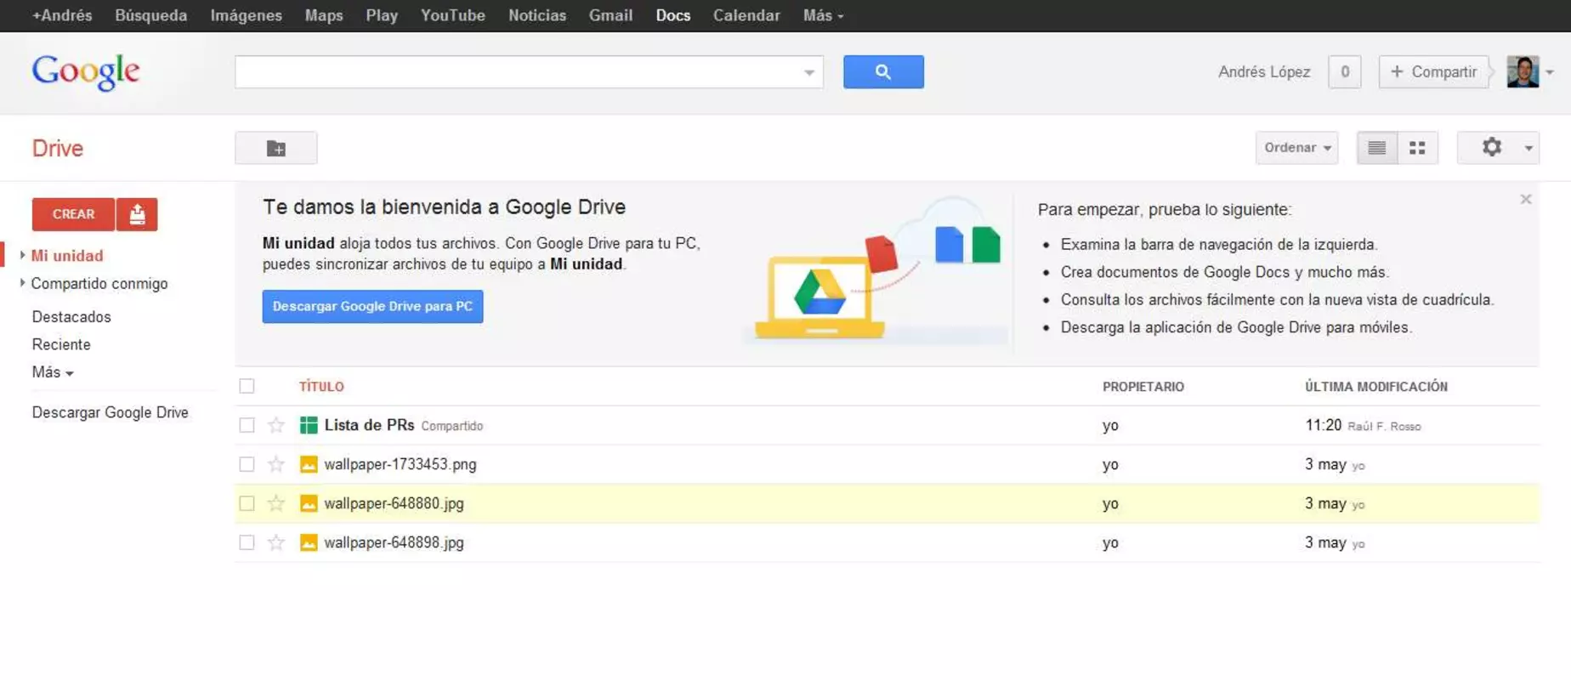The height and width of the screenshot is (680, 1571).
Task: Open the account menu arrow next to photo
Action: click(1550, 73)
